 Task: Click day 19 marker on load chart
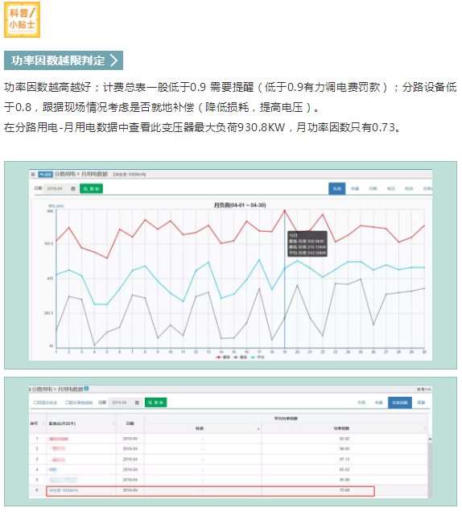pyautogui.click(x=284, y=211)
